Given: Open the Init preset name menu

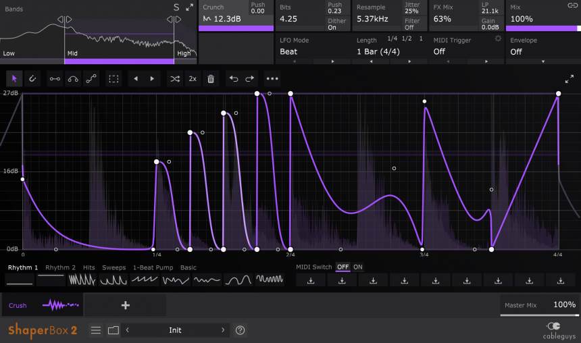Looking at the screenshot, I should point(175,330).
